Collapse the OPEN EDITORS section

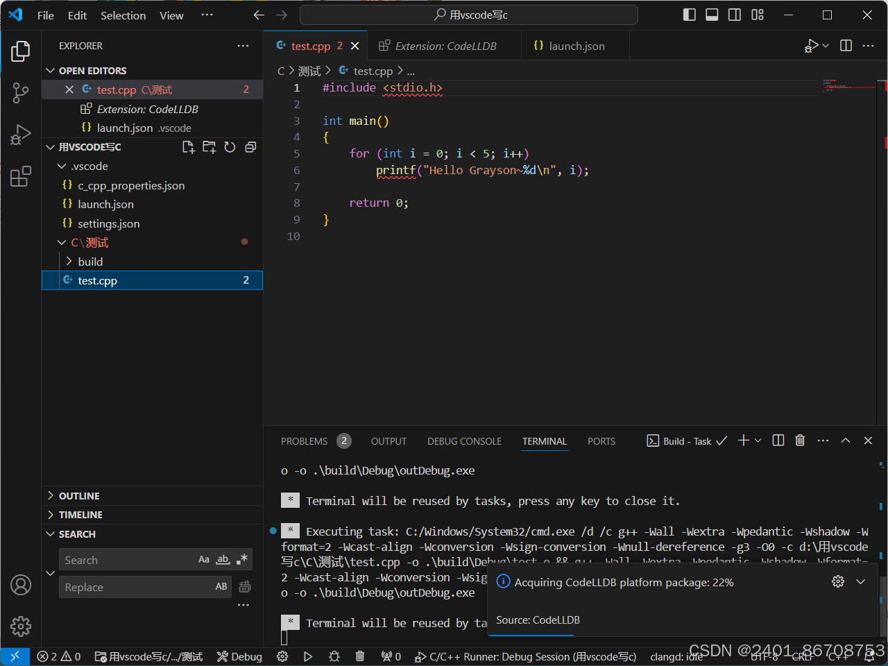[50, 70]
